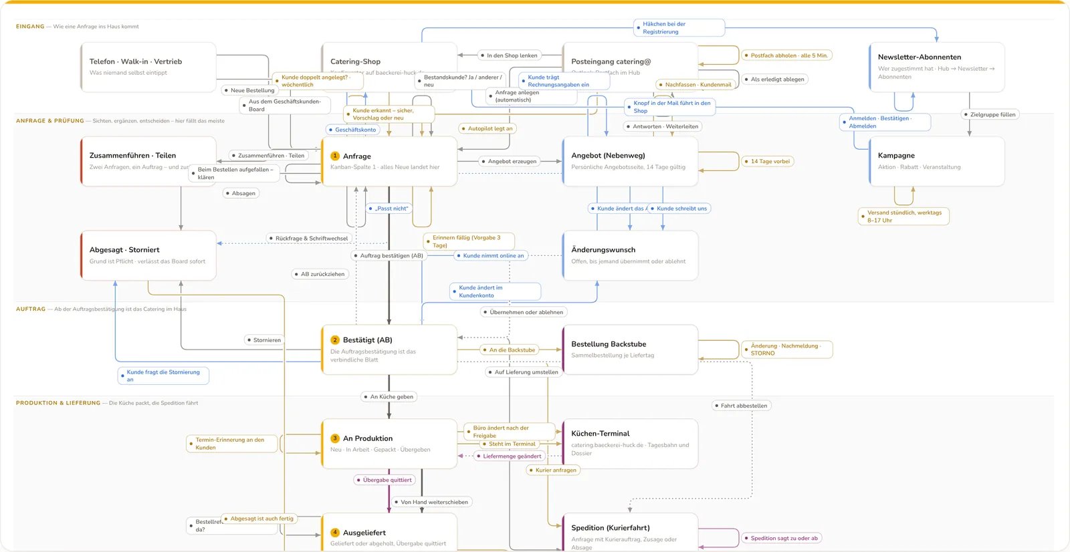1070x552 pixels.
Task: Select the "Geschäftskonto" edge label
Action: 353,130
